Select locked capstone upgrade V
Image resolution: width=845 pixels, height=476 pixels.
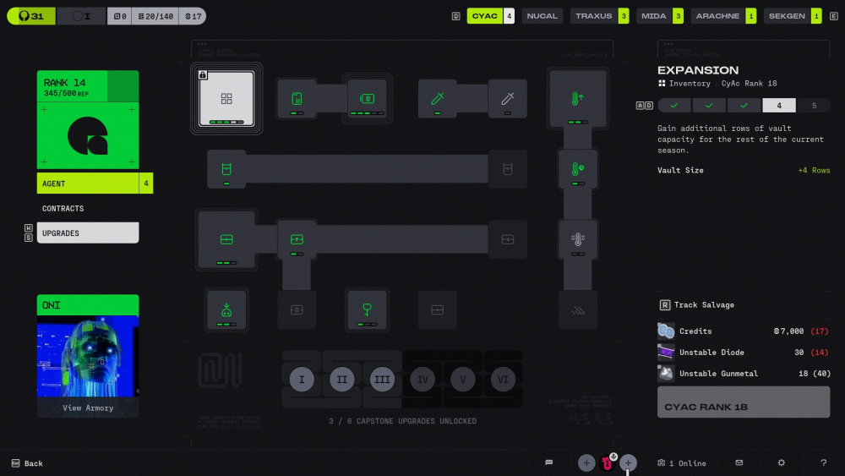462,380
